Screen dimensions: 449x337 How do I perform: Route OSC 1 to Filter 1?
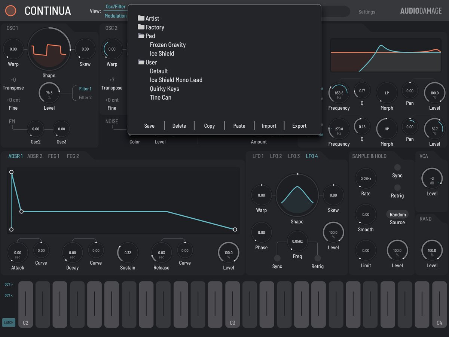[85, 89]
